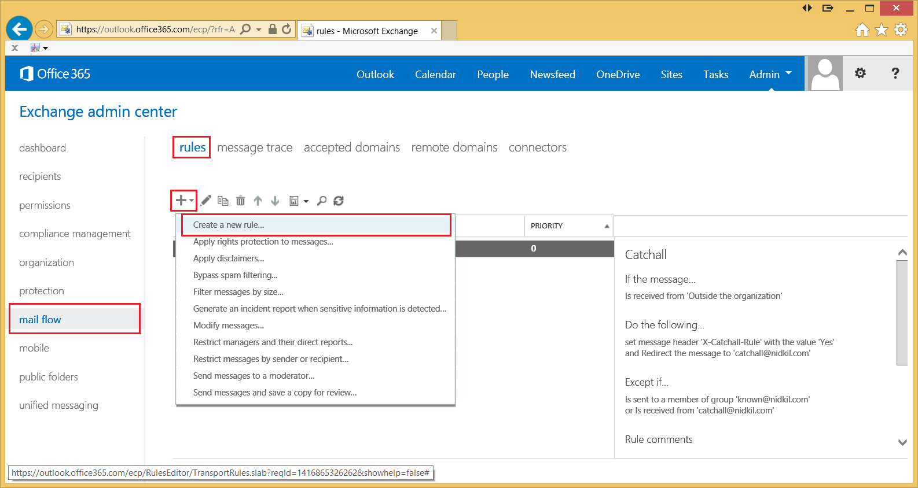Viewport: 918px width, 488px height.
Task: Open the export report icon in the toolbar
Action: (294, 201)
